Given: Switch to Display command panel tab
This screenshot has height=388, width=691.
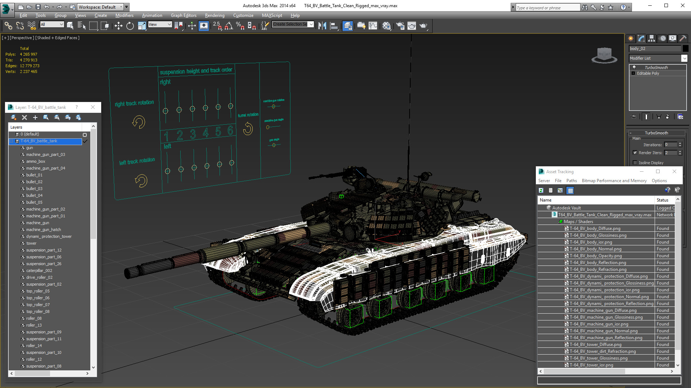Looking at the screenshot, I should (x=673, y=38).
